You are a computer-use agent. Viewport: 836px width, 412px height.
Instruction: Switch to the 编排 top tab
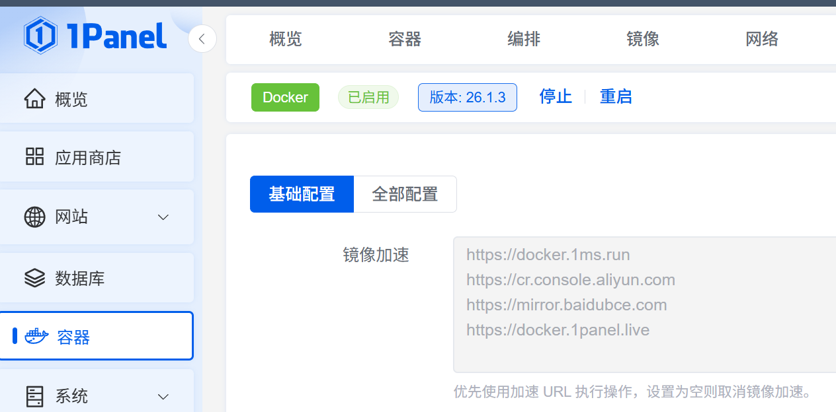pos(524,39)
